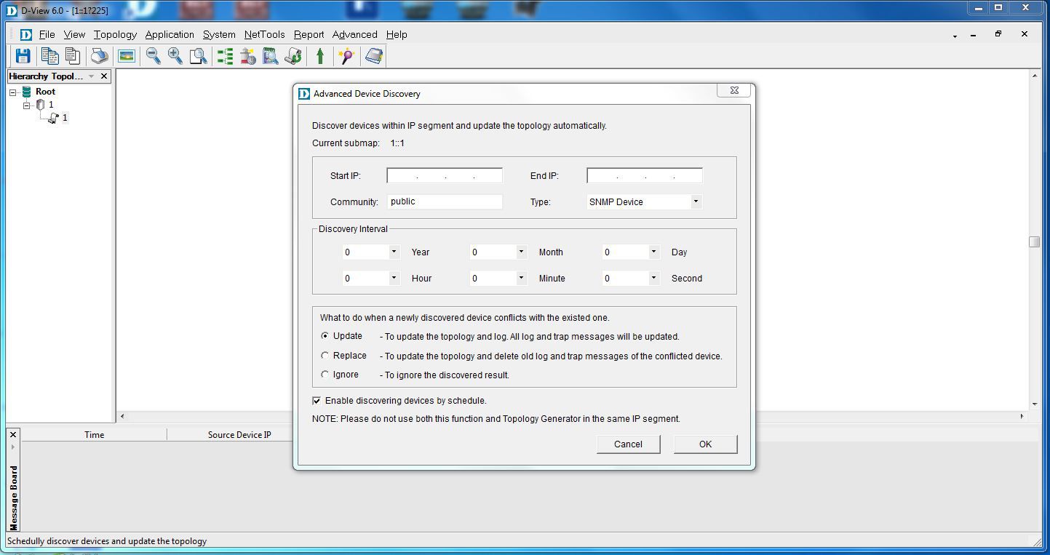Image resolution: width=1050 pixels, height=555 pixels.
Task: Collapse the node 1 under Root
Action: click(x=27, y=105)
